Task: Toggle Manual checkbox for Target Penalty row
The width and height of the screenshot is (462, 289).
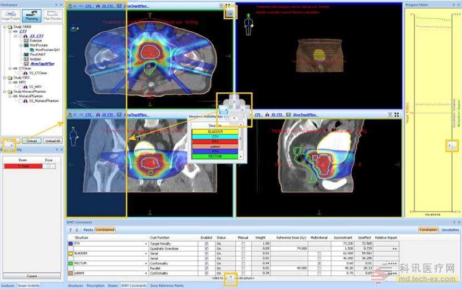Action: tap(243, 243)
